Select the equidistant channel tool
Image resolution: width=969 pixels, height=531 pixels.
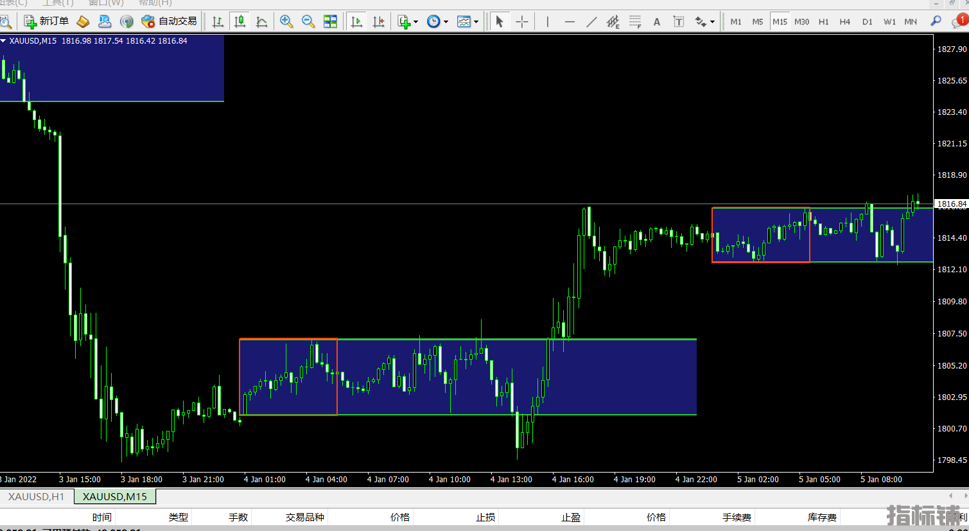click(613, 21)
